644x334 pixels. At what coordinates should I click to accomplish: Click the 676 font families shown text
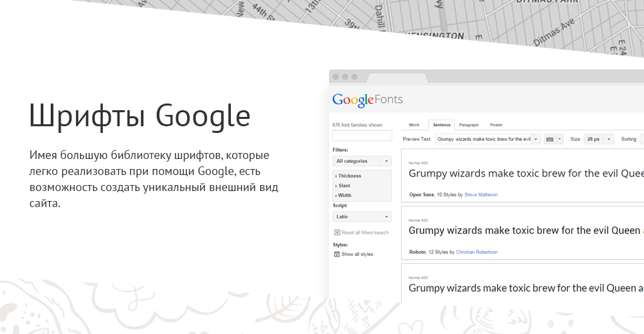tap(357, 125)
